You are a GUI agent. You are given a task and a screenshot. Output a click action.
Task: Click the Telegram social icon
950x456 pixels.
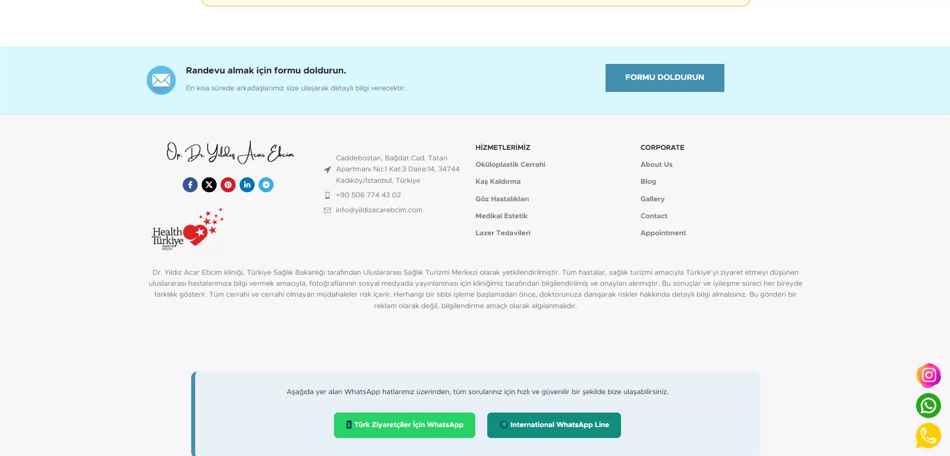click(x=266, y=185)
